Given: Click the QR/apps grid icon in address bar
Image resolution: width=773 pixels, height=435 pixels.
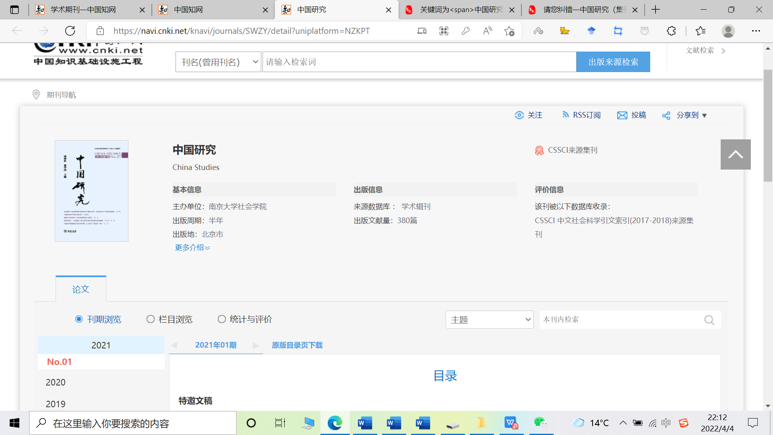Looking at the screenshot, I should tap(444, 31).
